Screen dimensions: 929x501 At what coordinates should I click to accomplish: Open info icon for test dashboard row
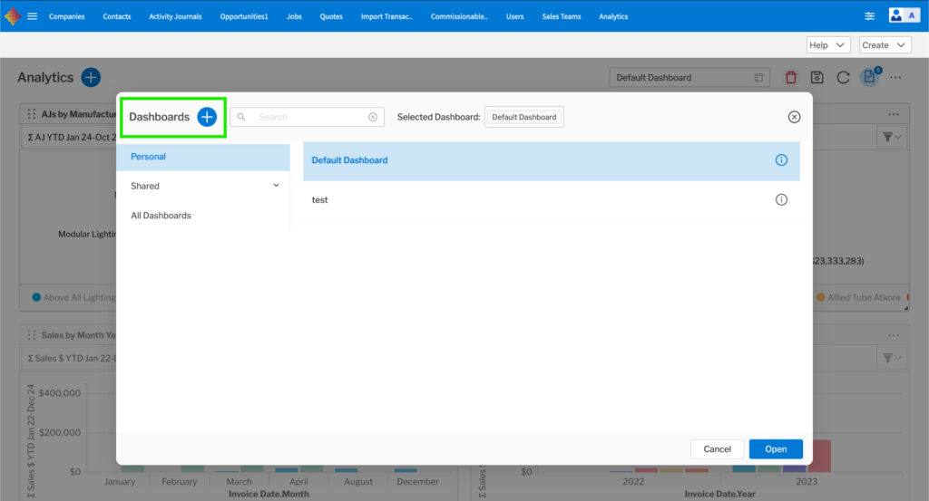[x=781, y=200]
